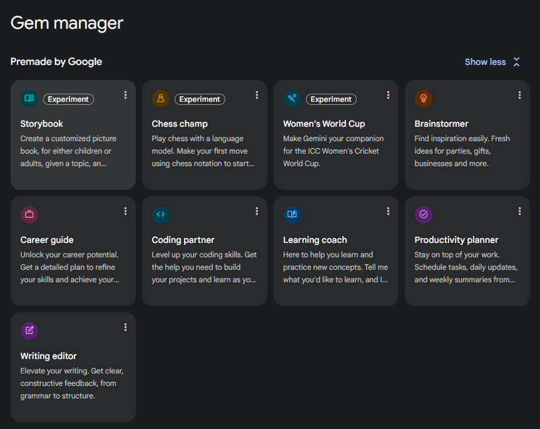The height and width of the screenshot is (429, 540).
Task: Select the Coding partner card description
Action: [x=204, y=267]
